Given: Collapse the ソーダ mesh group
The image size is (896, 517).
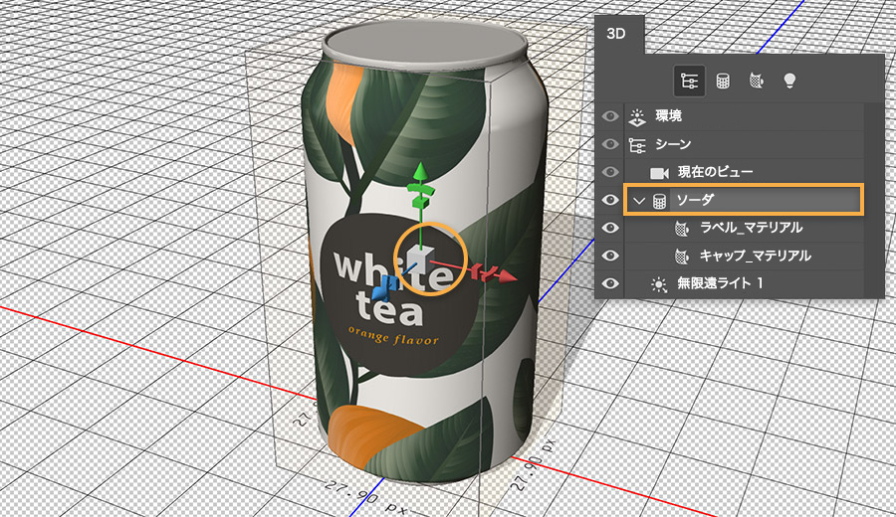Looking at the screenshot, I should tap(639, 200).
